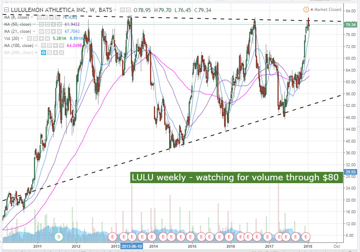The height and width of the screenshot is (252, 360).
Task: Remove the MA (8, close) indicator
Action: click(57, 17)
